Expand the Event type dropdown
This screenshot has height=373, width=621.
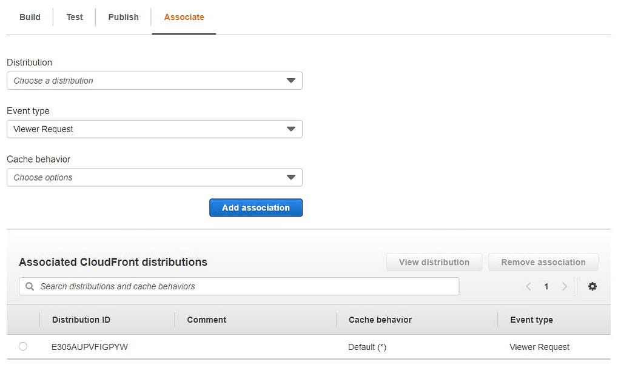click(155, 129)
